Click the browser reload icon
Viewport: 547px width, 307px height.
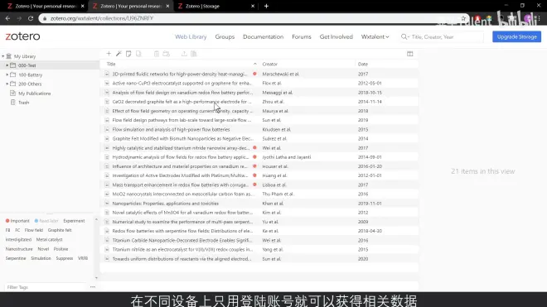[31, 18]
